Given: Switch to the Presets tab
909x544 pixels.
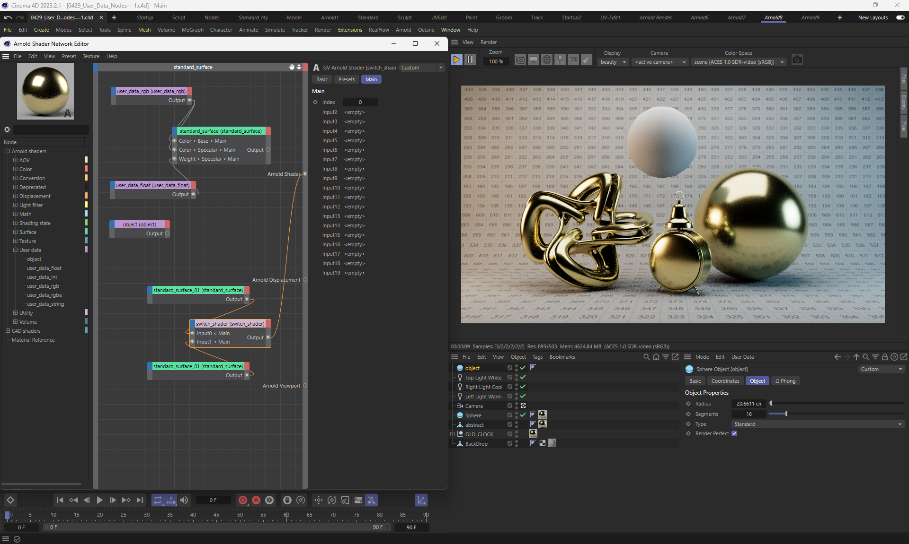Looking at the screenshot, I should (x=346, y=79).
